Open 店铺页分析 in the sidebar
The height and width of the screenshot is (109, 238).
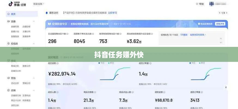coord(16,71)
